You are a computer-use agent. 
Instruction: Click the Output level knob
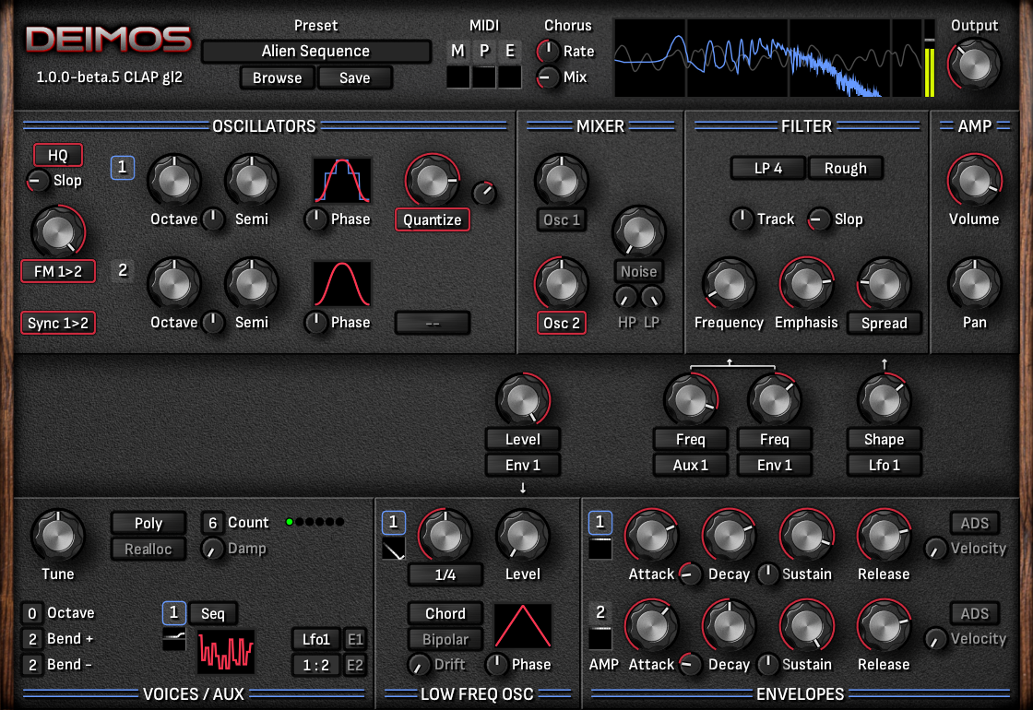pos(975,64)
